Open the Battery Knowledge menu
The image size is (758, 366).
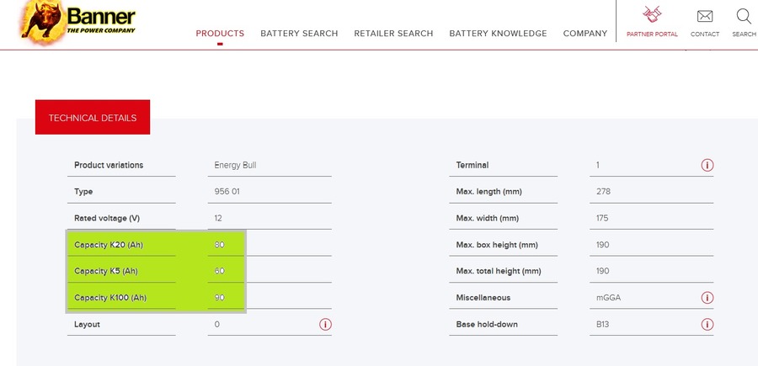tap(498, 34)
